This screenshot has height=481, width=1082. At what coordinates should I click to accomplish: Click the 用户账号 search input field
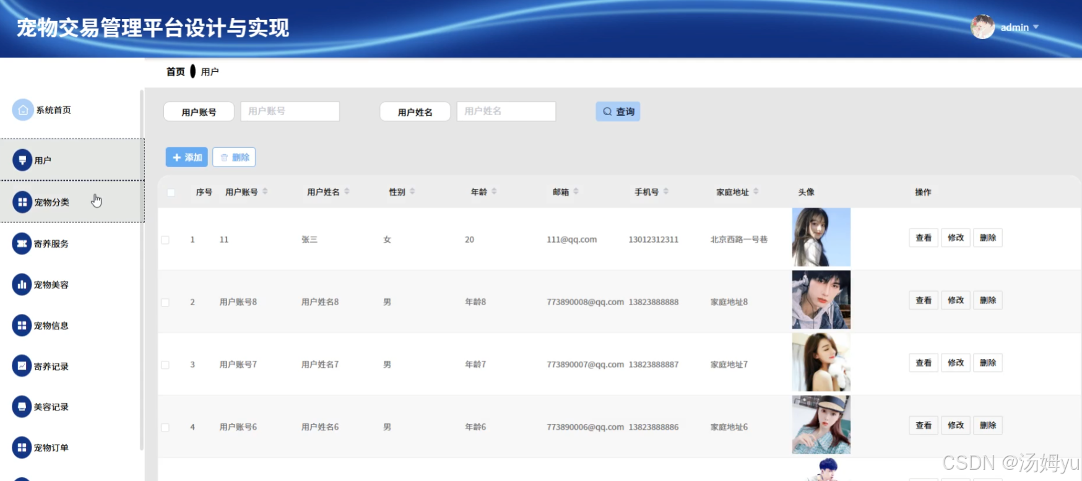[x=290, y=111]
